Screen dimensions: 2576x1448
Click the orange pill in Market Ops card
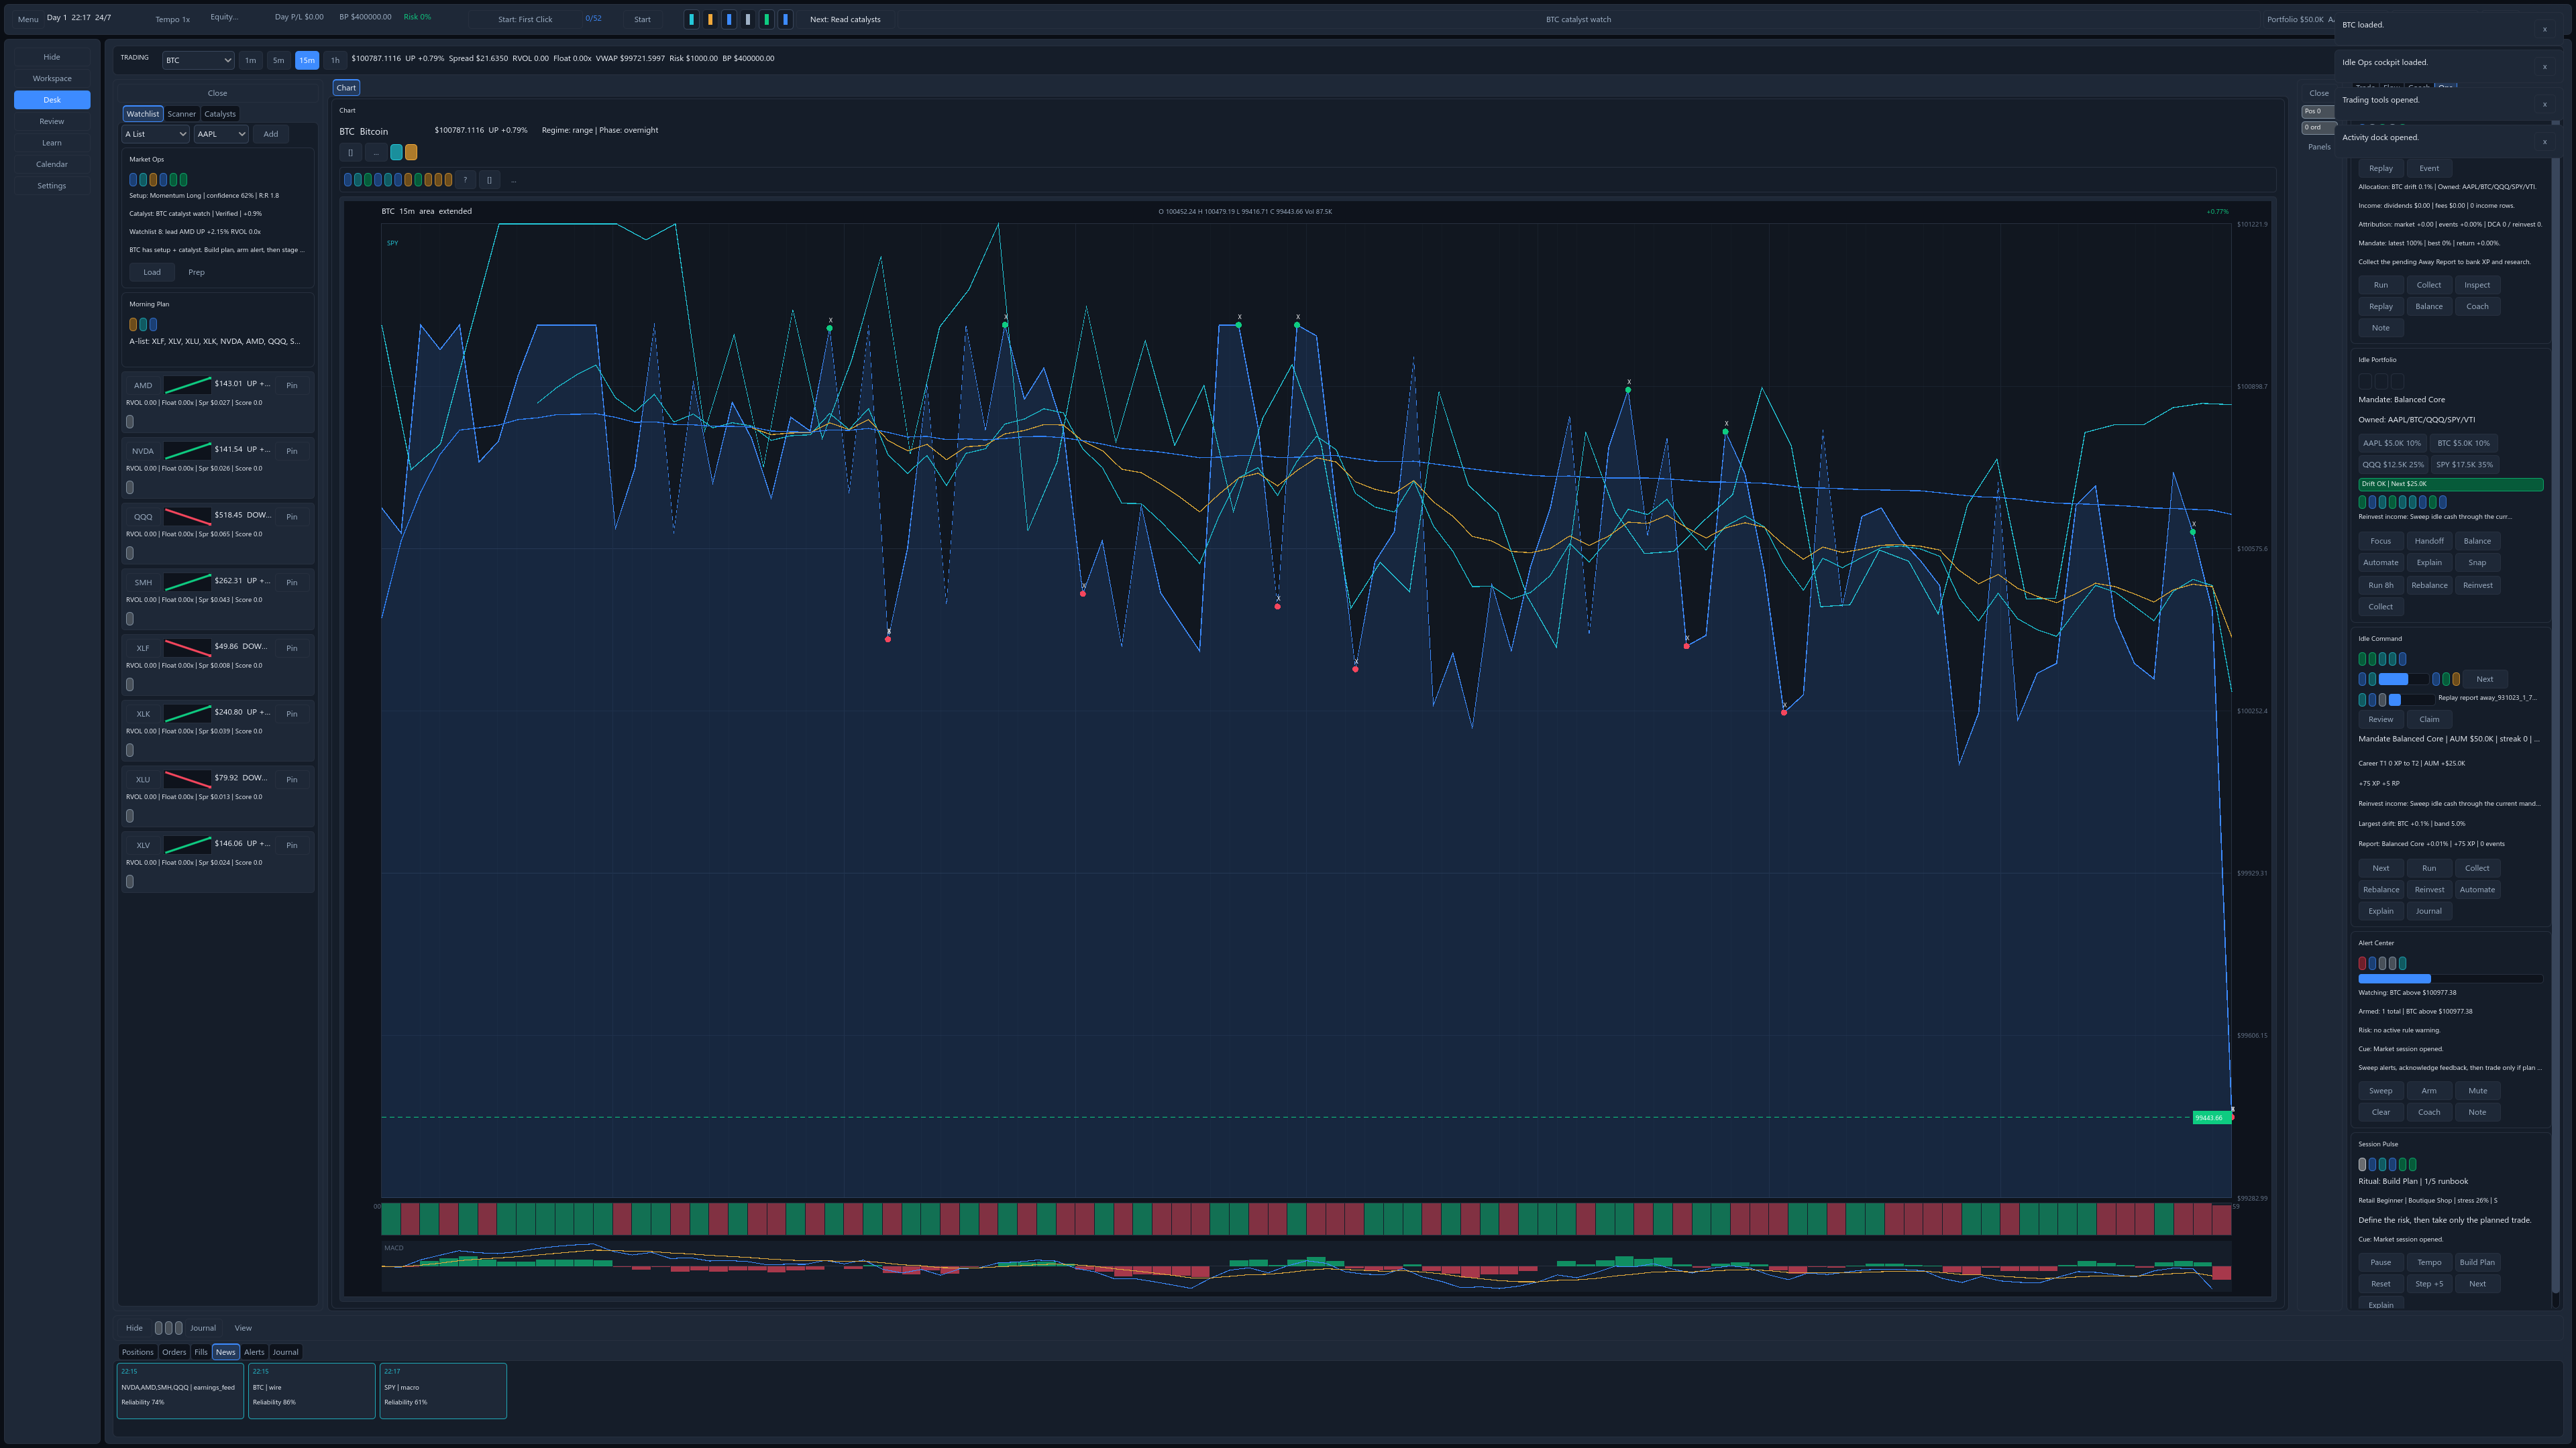[x=153, y=180]
